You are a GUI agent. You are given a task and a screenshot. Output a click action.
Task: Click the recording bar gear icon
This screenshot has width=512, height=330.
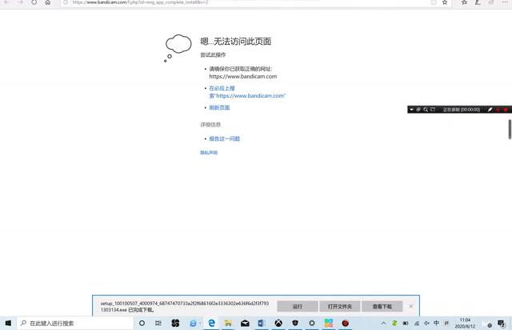(x=418, y=110)
